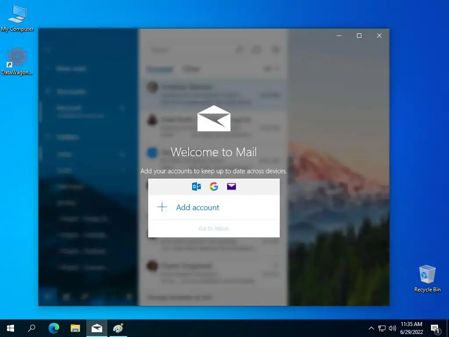Click the white Mail envelope logo

pos(214,118)
